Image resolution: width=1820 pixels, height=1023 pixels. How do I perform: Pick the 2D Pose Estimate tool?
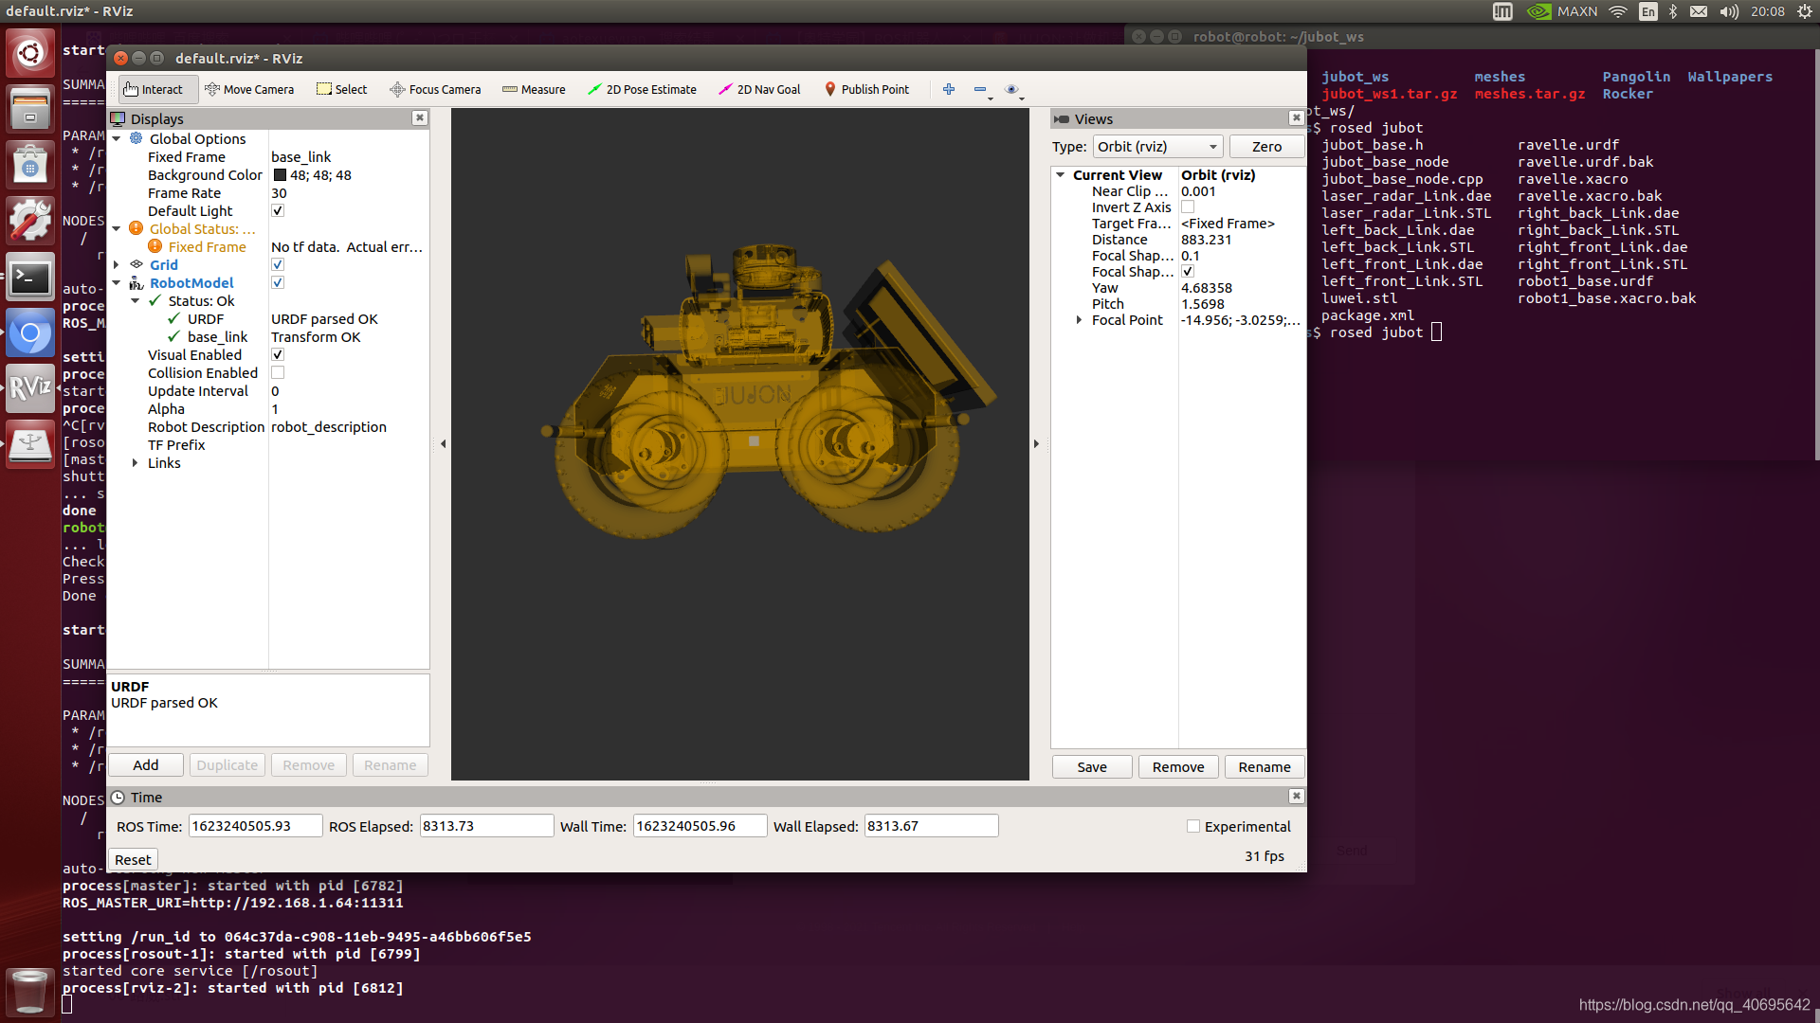[642, 89]
